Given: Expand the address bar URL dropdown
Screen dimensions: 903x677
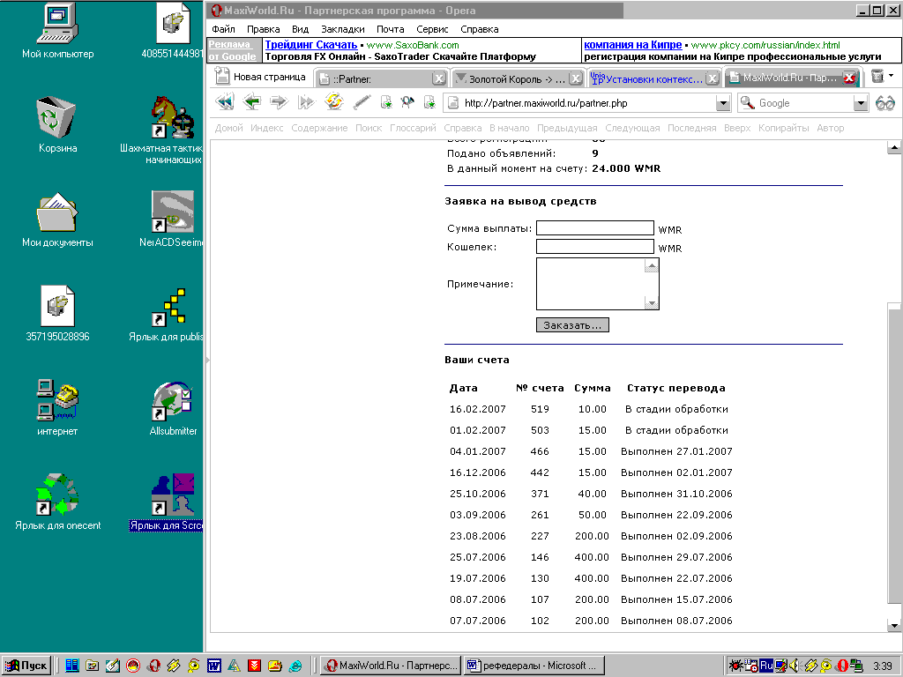Looking at the screenshot, I should pyautogui.click(x=723, y=103).
